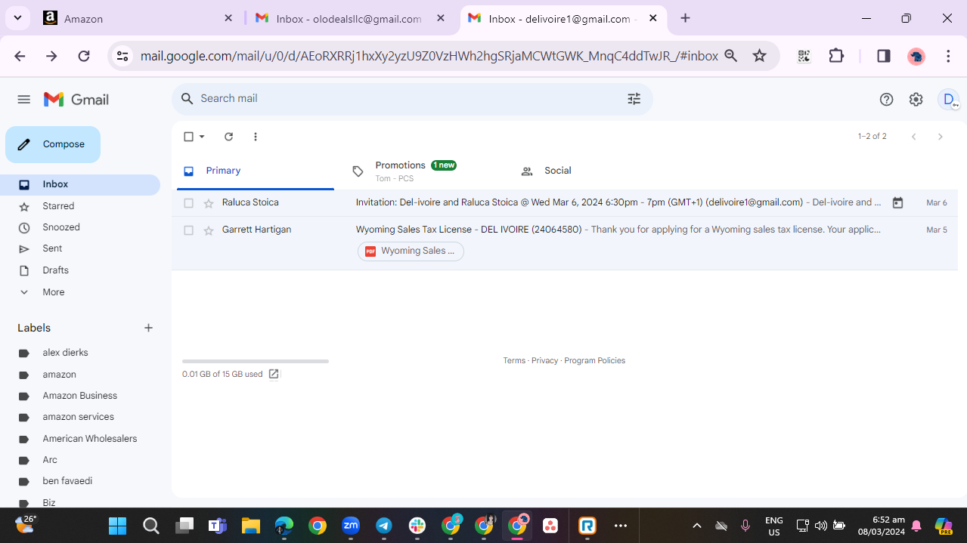Open the More options three-dot menu in mail toolbar

tap(256, 137)
